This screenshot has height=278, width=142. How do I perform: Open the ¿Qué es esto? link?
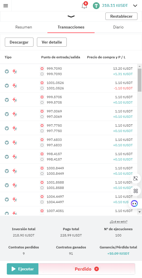point(118,222)
